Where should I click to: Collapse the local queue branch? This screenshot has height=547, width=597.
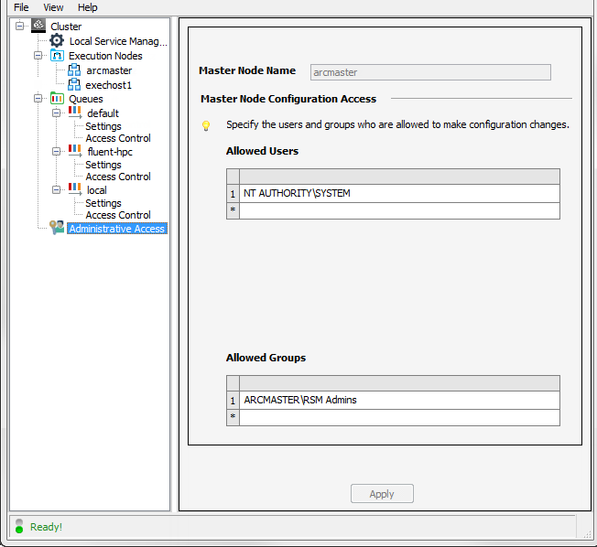click(56, 190)
